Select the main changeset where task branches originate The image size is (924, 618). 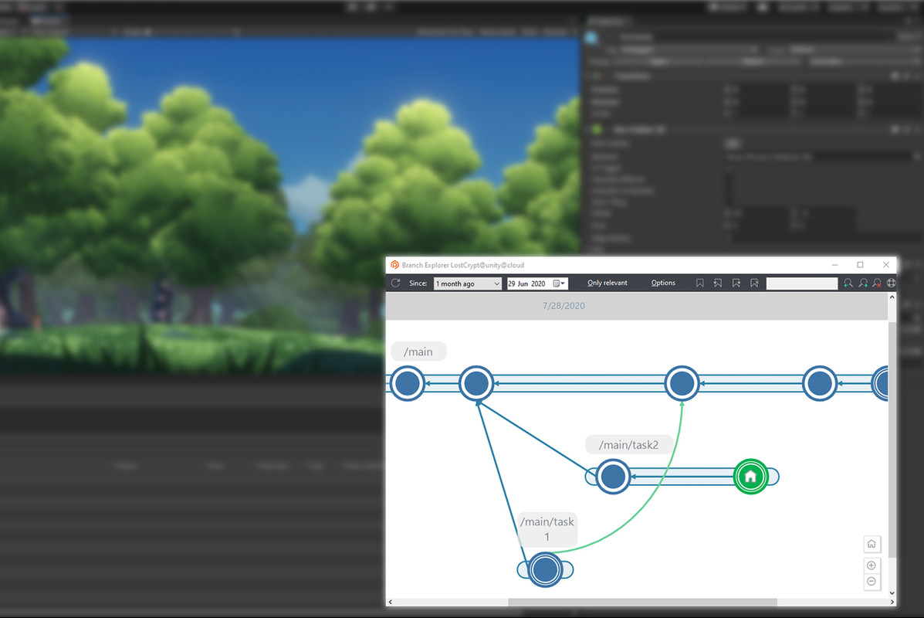(476, 383)
